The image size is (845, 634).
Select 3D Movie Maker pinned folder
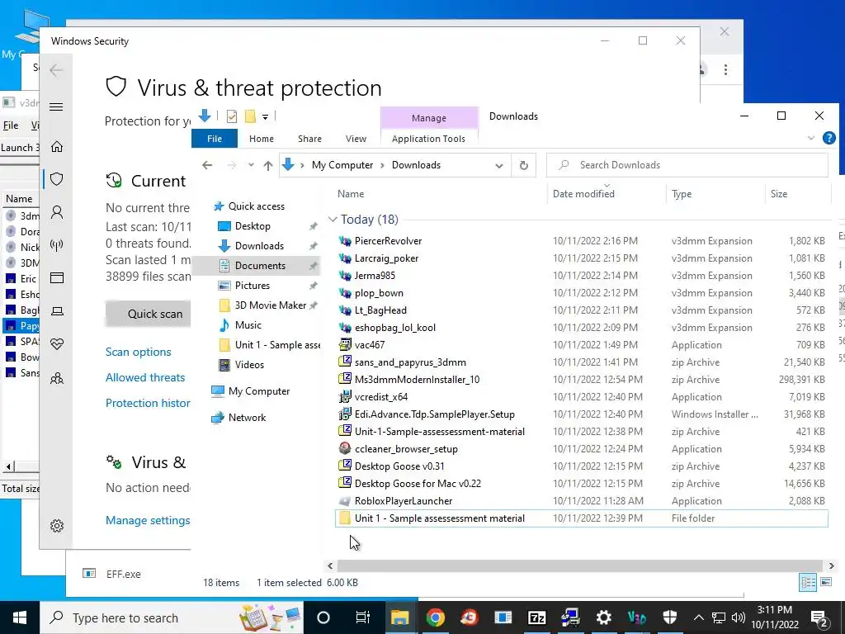coord(270,305)
